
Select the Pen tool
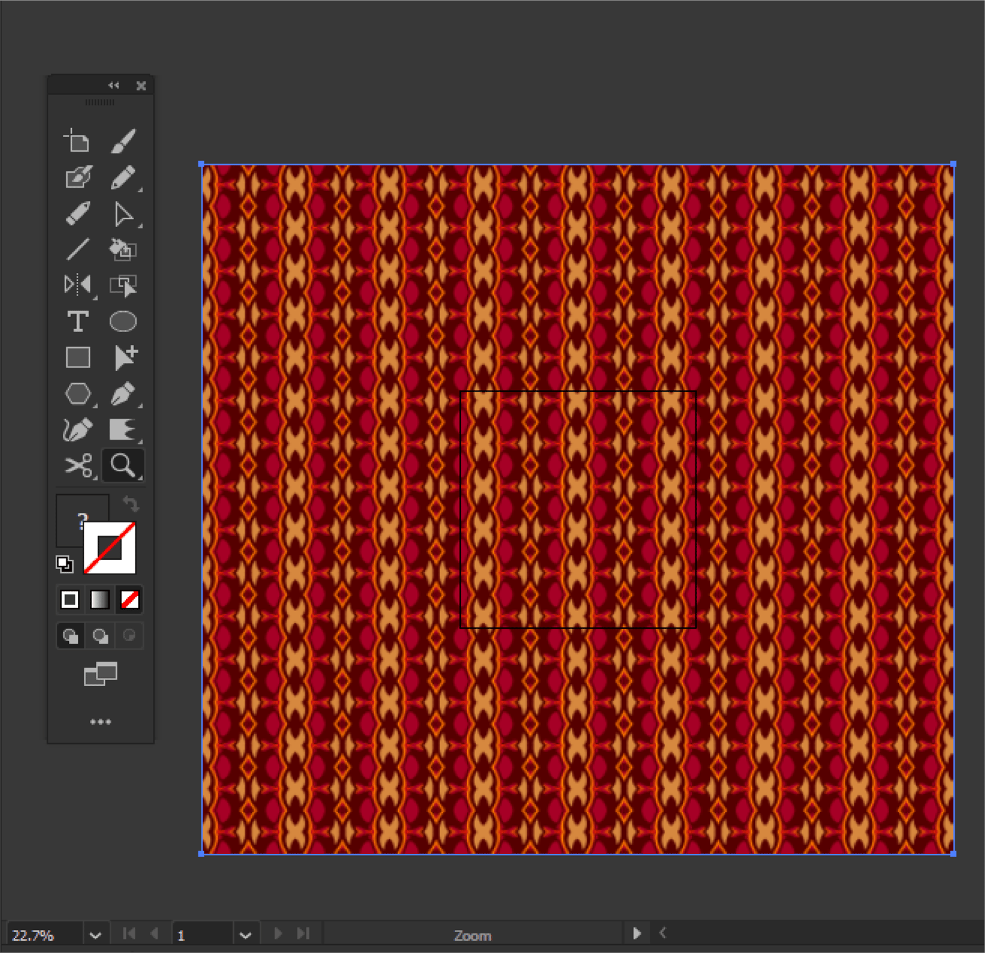coord(123,394)
